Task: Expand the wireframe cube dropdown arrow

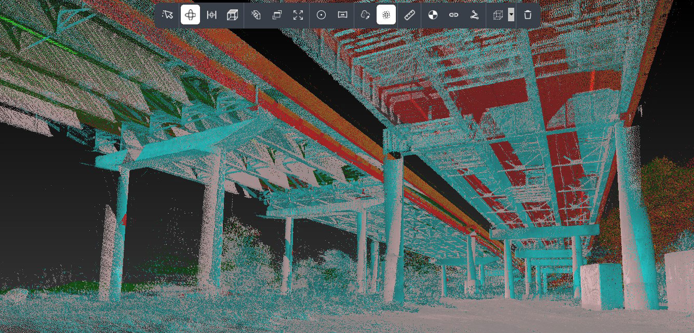Action: point(511,15)
